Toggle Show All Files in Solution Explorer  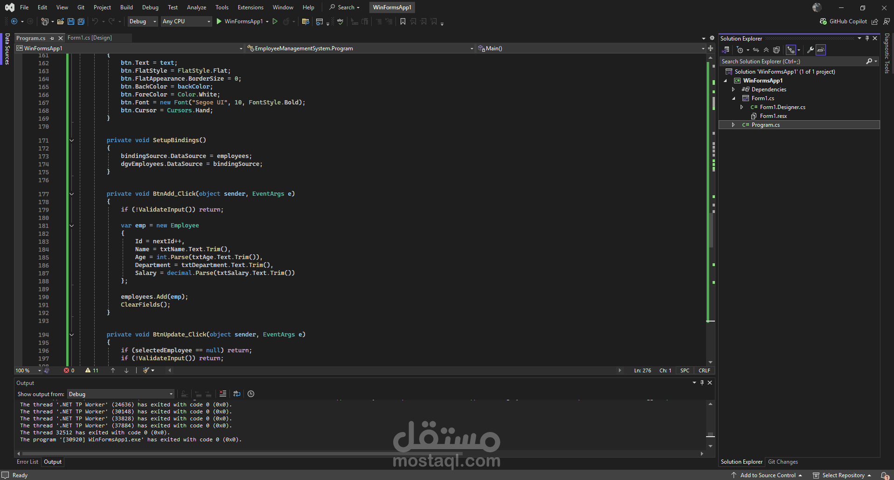(776, 50)
